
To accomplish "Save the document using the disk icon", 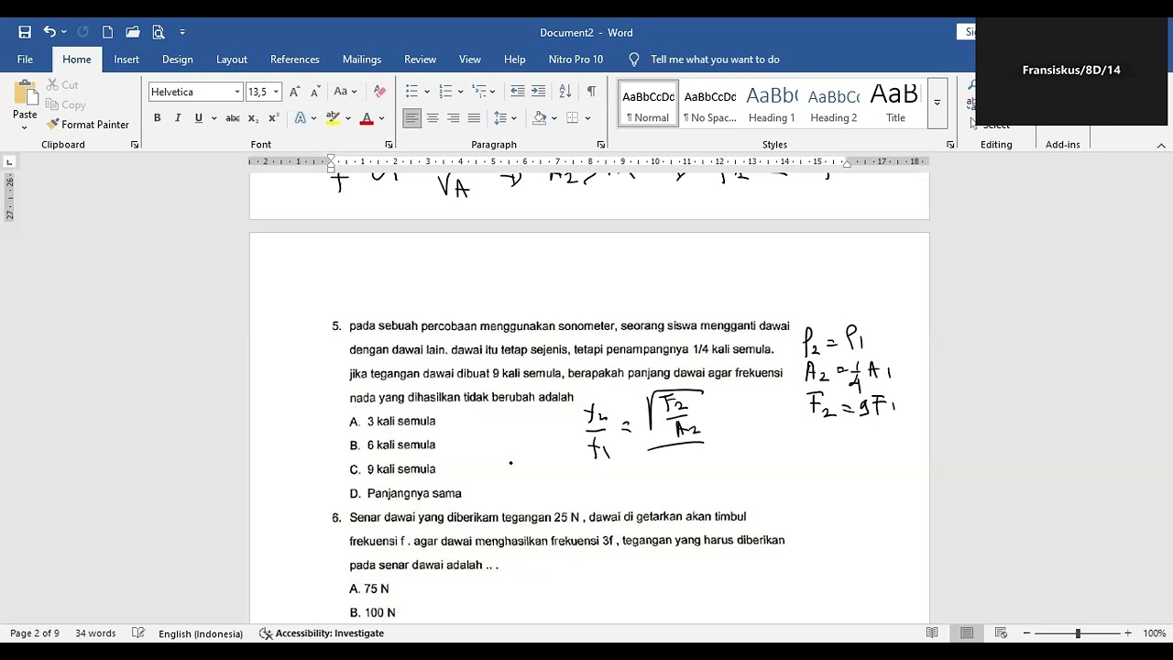I will click(25, 32).
